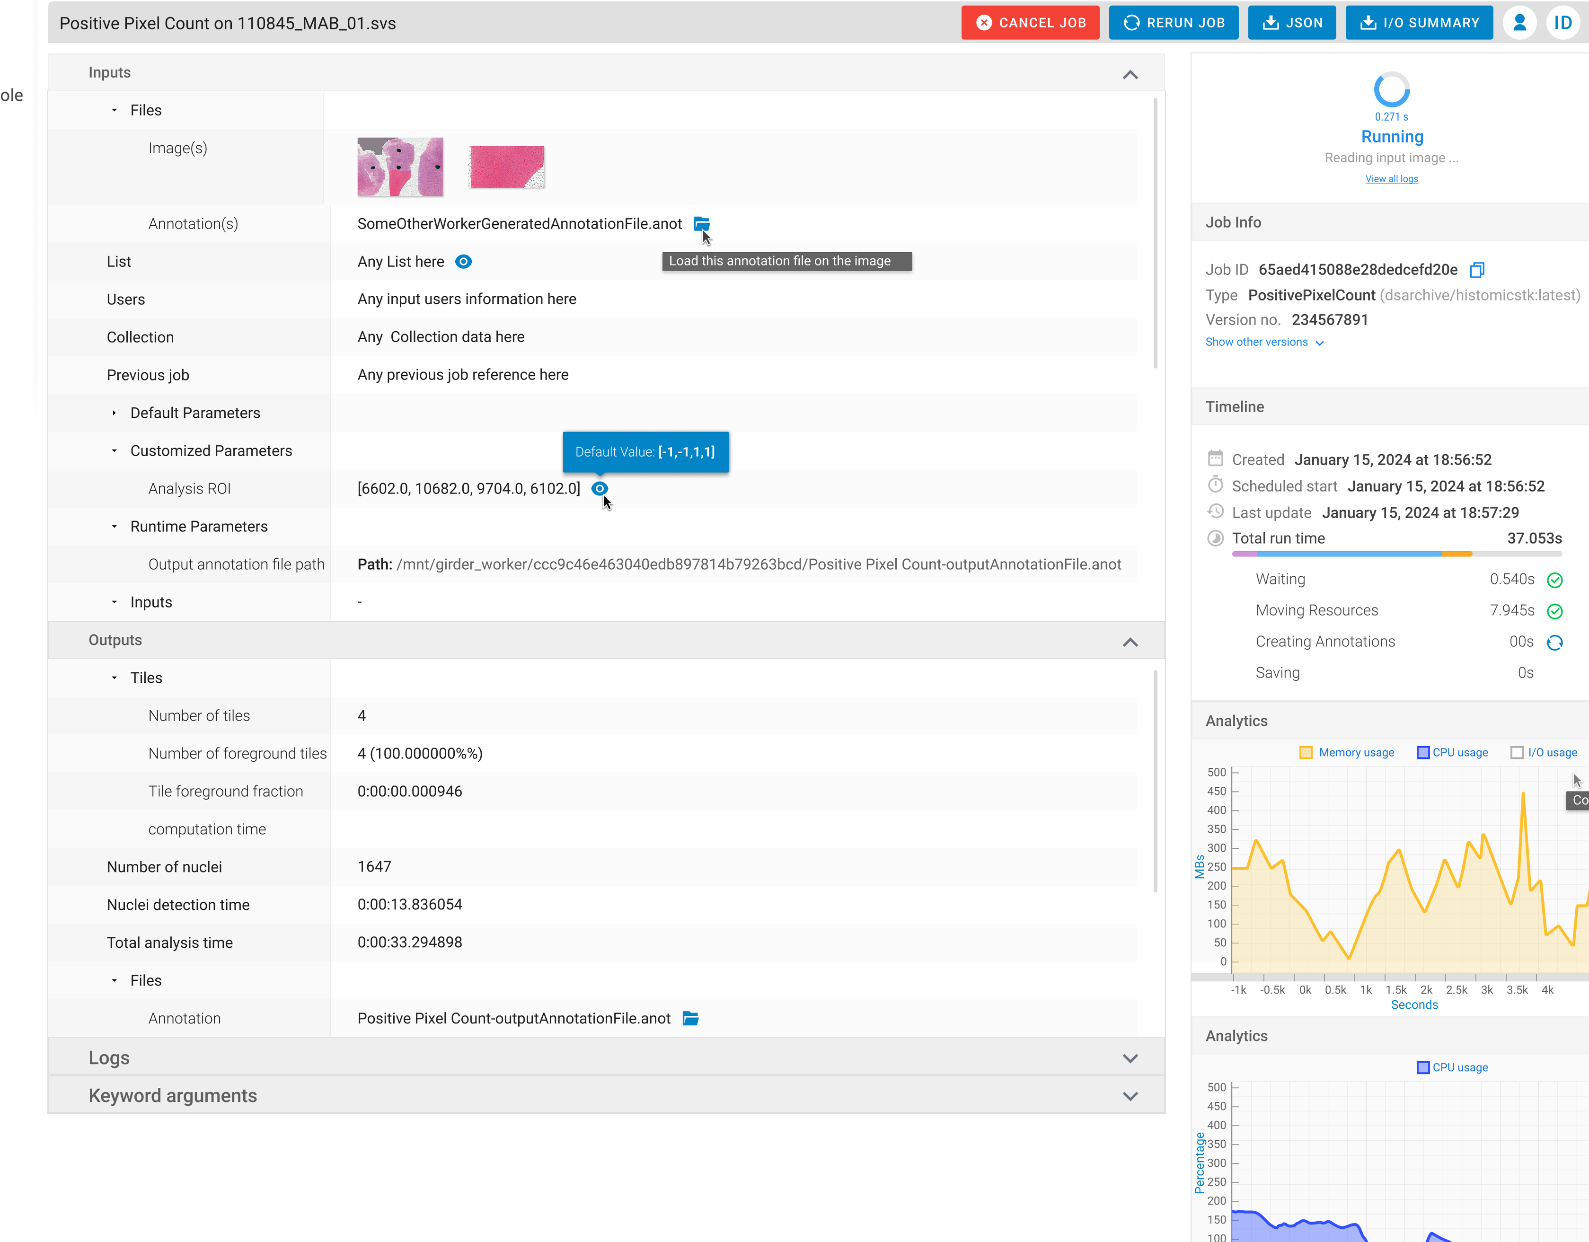Click the Job Info section header
The width and height of the screenshot is (1589, 1242).
[1390, 222]
